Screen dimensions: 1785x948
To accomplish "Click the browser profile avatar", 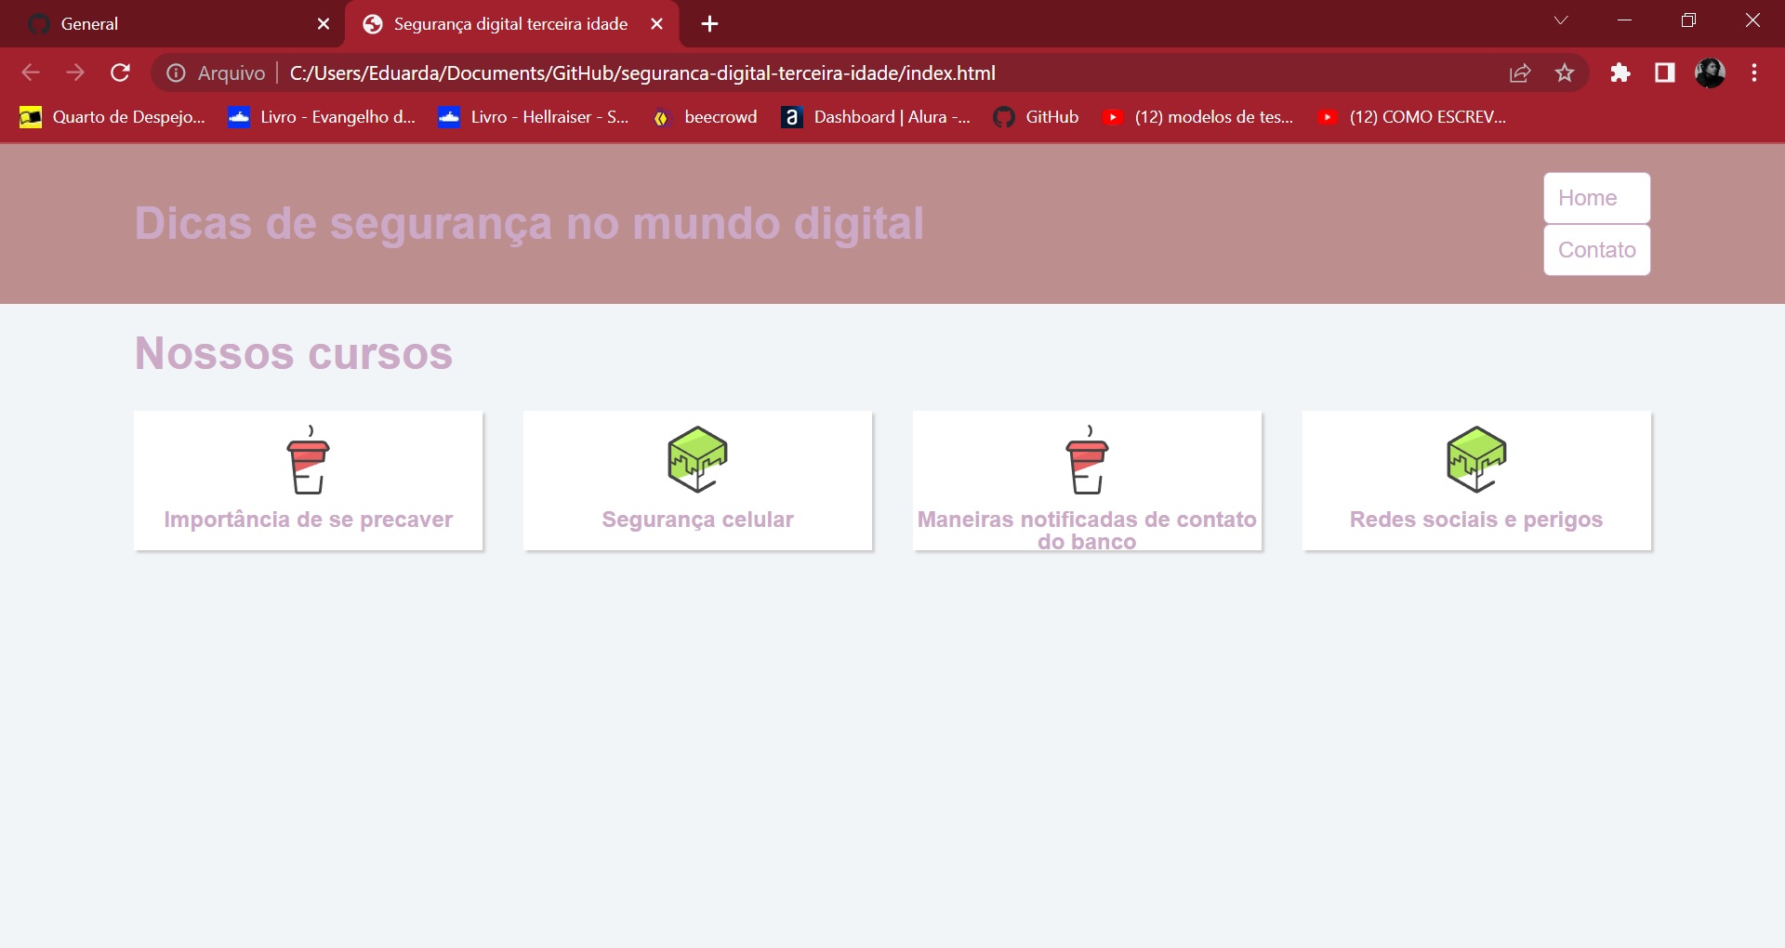I will (x=1712, y=72).
